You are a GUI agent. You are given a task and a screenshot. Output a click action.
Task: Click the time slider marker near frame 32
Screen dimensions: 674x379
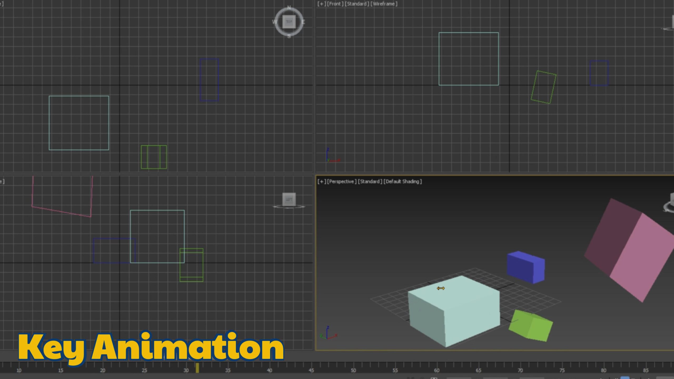pos(197,368)
